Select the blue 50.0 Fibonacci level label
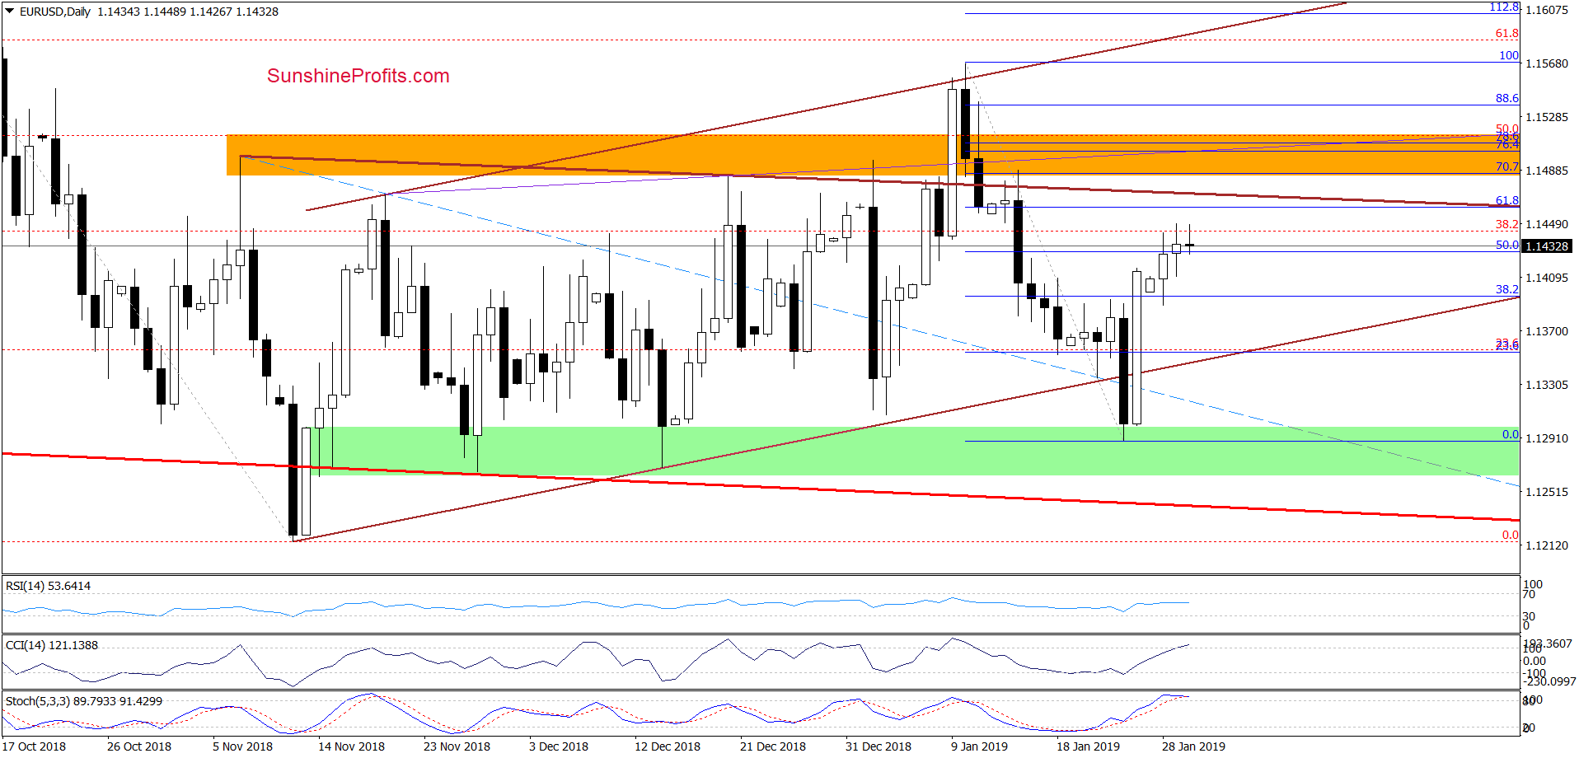Image resolution: width=1579 pixels, height=758 pixels. coord(1507,245)
